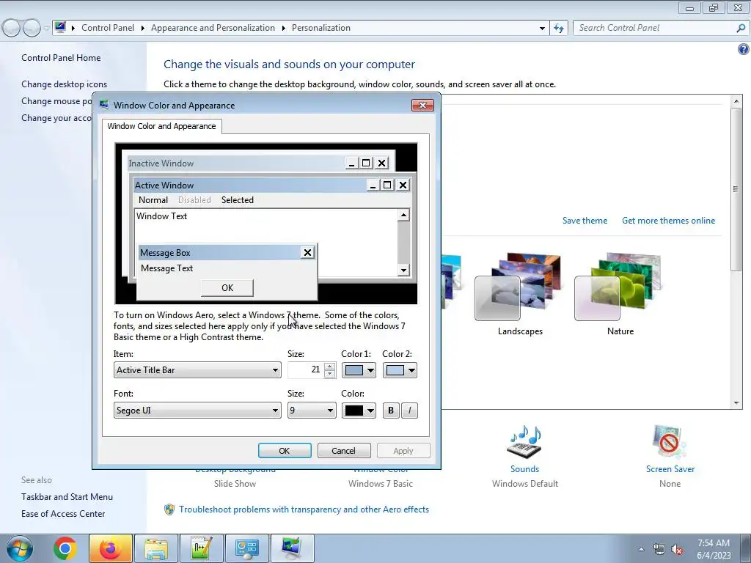This screenshot has height=563, width=751.
Task: Click the address bar Control Panel icon
Action: click(x=60, y=27)
